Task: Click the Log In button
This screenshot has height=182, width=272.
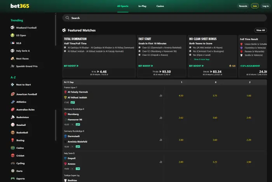Action: [265, 6]
